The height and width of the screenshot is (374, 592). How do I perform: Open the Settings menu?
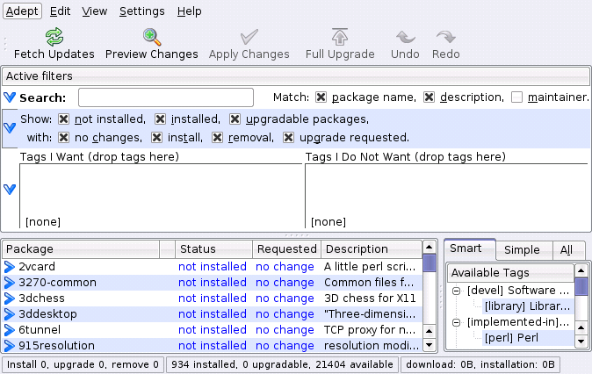tap(141, 11)
